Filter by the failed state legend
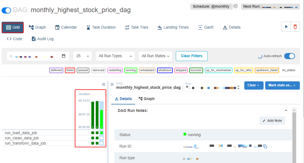Viewport: 304px width, 163px height. pyautogui.click(x=70, y=70)
